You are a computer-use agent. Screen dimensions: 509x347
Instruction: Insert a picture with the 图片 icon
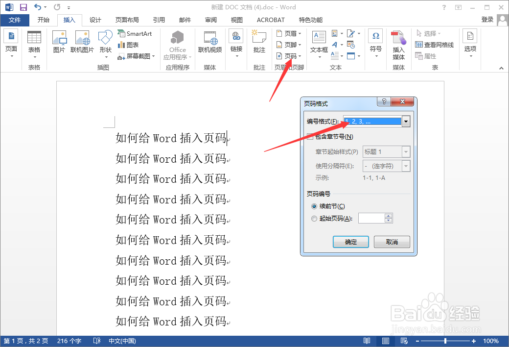click(x=59, y=42)
